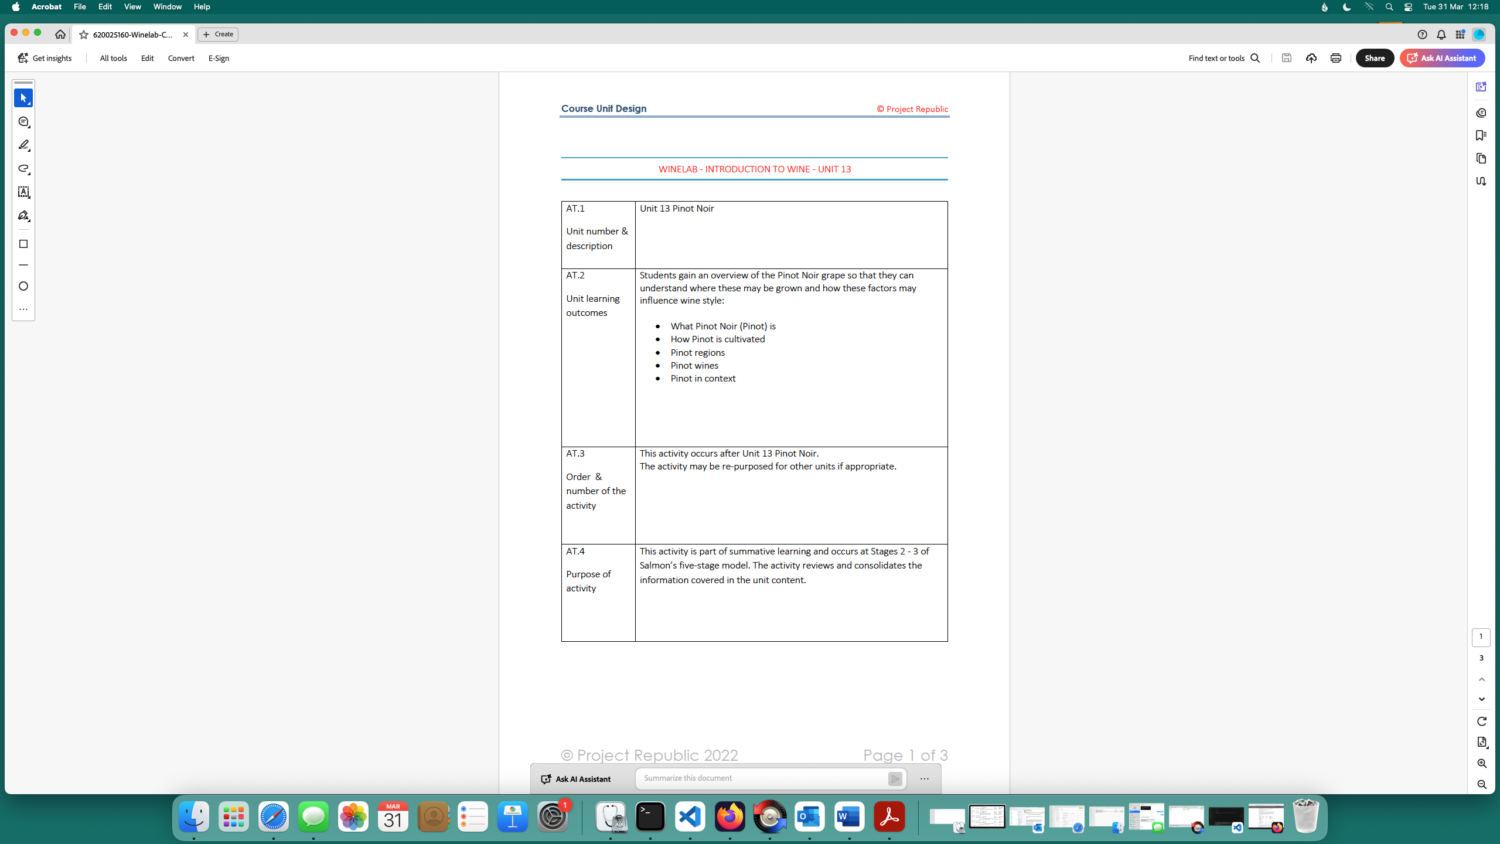Toggle macOS Focus moon icon in menu bar
The image size is (1500, 844).
(x=1346, y=7)
